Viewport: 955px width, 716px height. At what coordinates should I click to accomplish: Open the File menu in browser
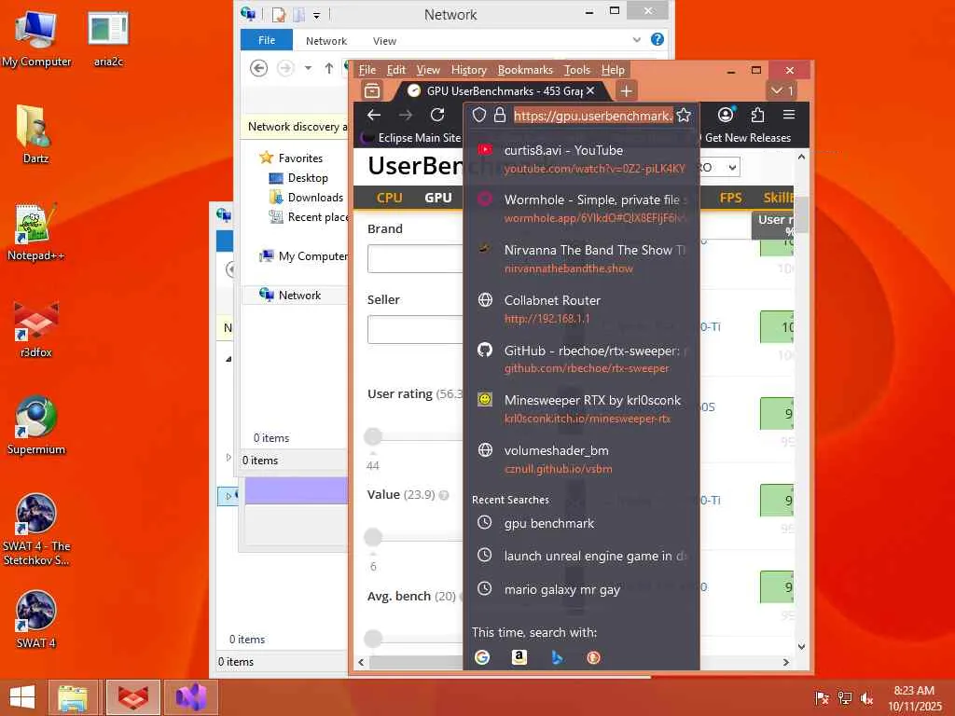pos(367,70)
